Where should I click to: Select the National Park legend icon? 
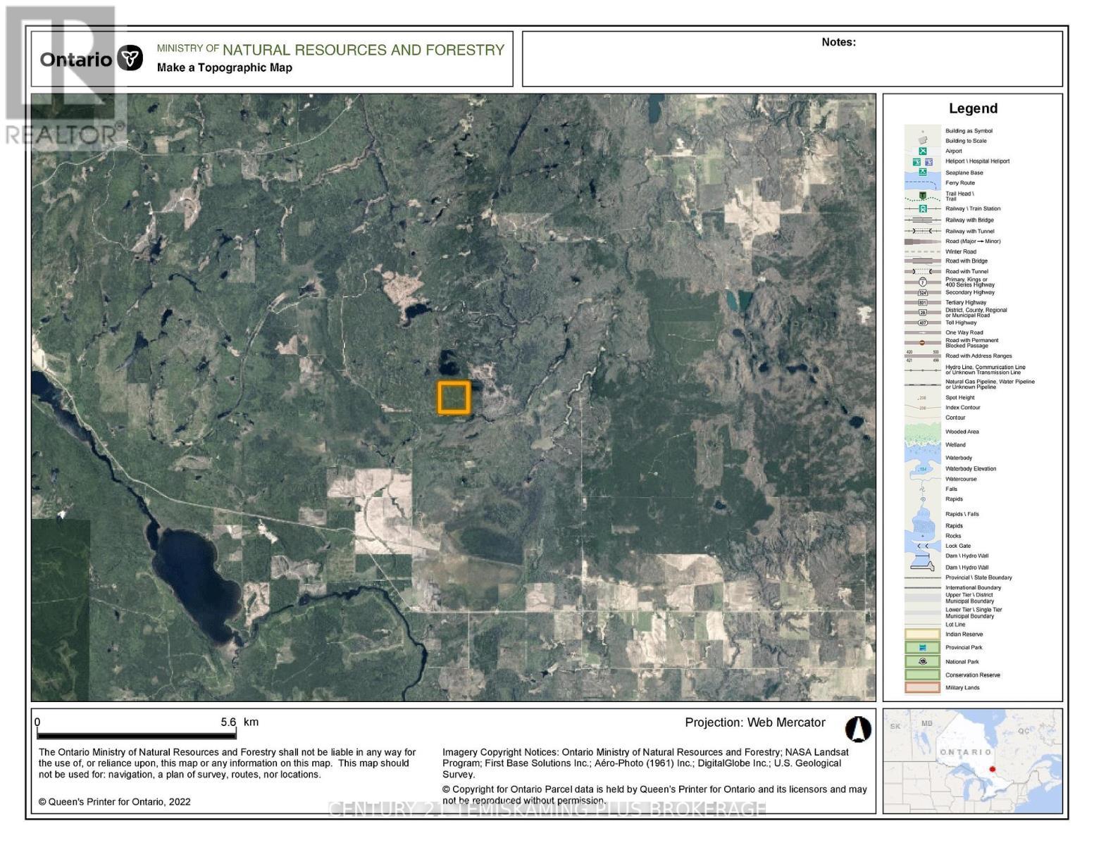(x=922, y=661)
